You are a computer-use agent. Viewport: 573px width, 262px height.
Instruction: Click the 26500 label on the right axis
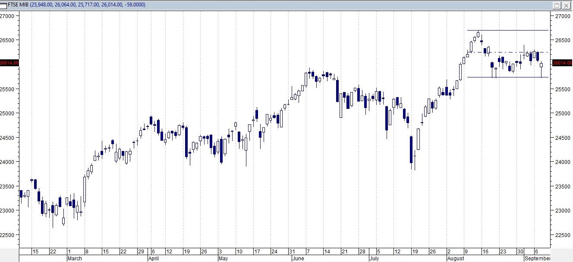coord(563,40)
